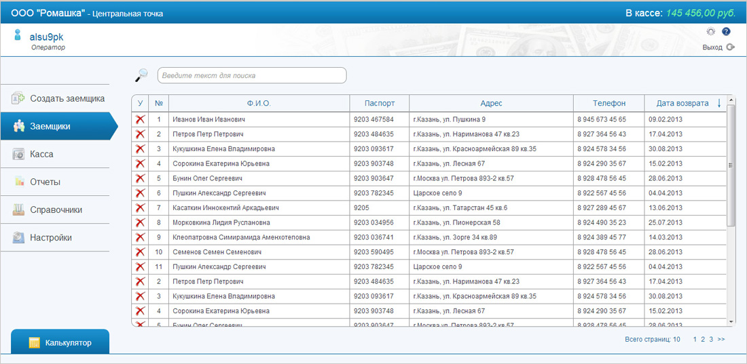The width and height of the screenshot is (747, 364).
Task: Click red X for Касаткин Иннокентий Аркадьевич
Action: [140, 208]
